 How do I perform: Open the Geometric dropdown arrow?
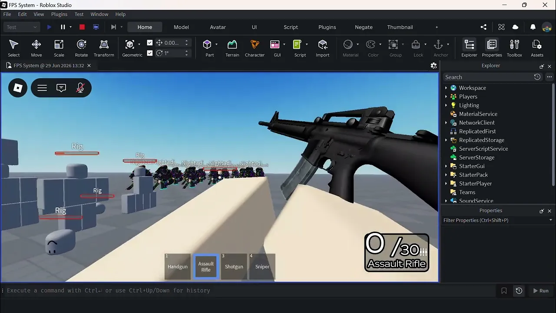coord(139,44)
